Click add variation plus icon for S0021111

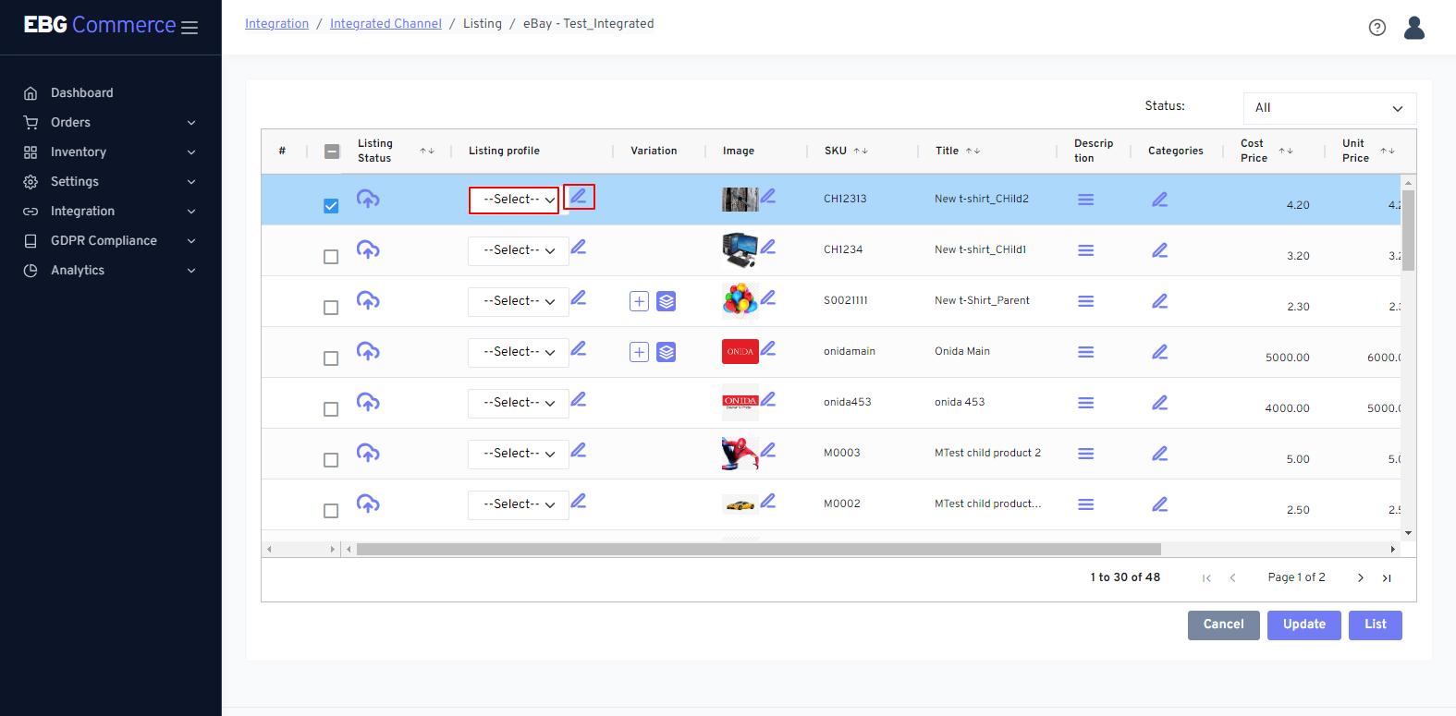tap(639, 301)
